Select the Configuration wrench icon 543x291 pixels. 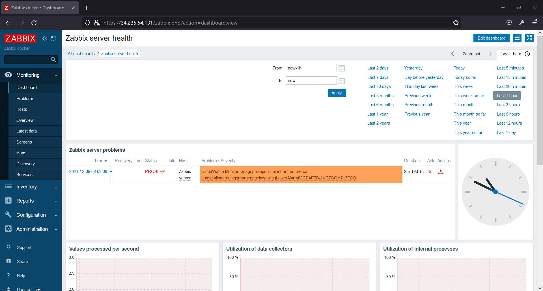(8, 215)
